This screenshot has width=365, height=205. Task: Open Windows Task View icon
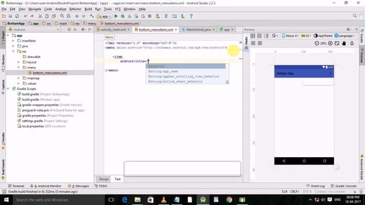(x=111, y=200)
